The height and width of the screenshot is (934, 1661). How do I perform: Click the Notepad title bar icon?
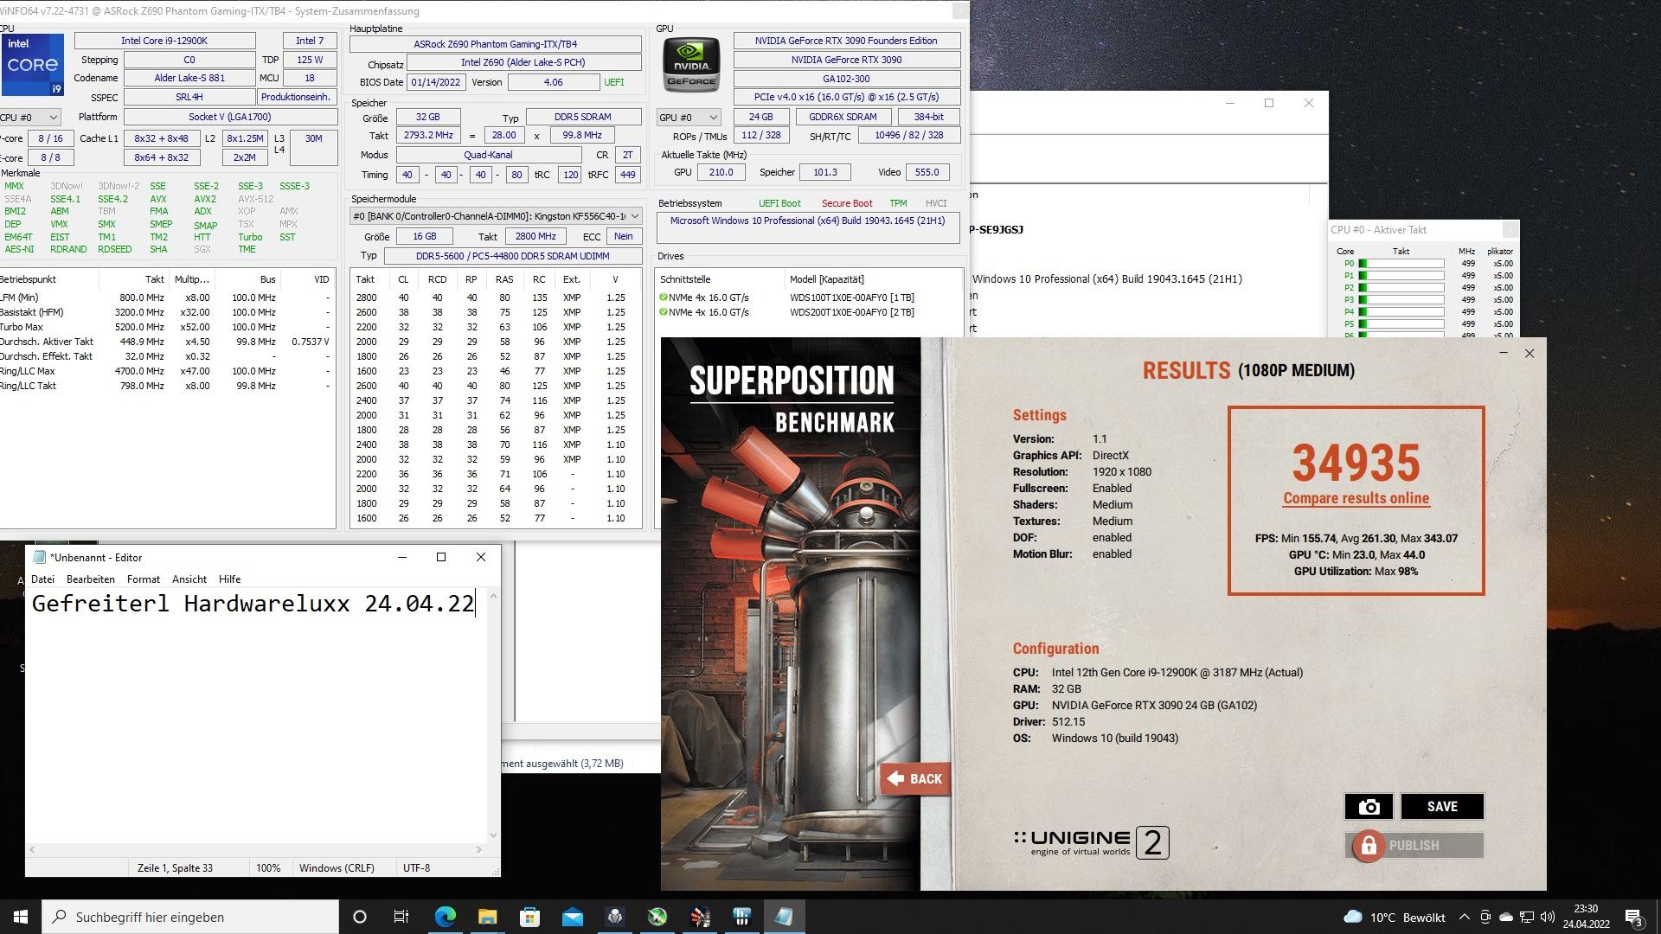tap(39, 557)
